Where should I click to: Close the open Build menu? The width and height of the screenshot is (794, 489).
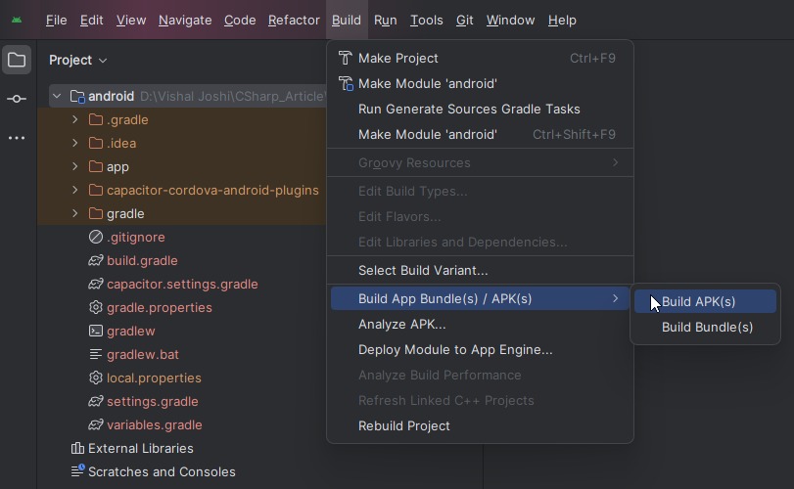click(347, 21)
